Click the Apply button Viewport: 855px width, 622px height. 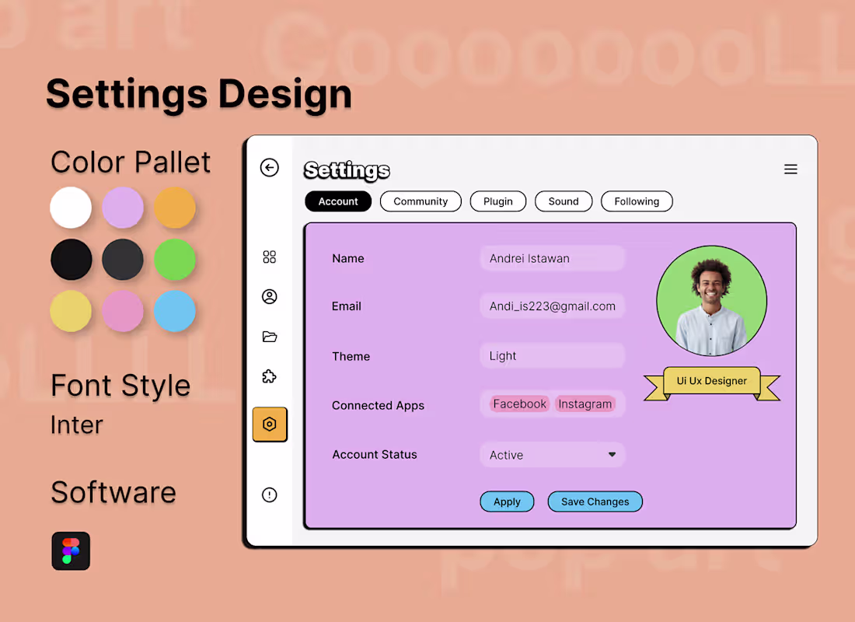[x=507, y=501]
